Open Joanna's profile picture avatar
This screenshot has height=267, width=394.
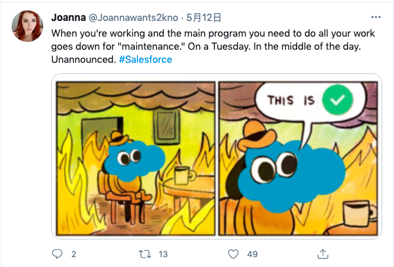tap(27, 26)
